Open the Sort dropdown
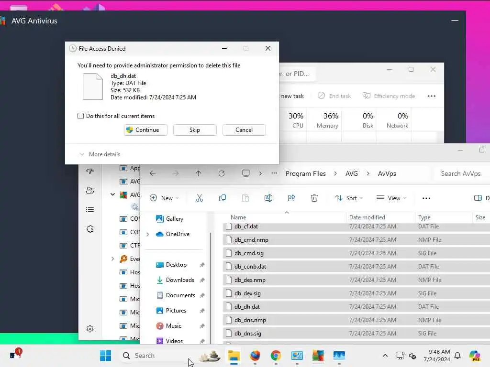Screen dimensions: 490x367 (349, 198)
